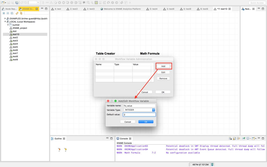Click the refresh icon in KNIME Explorer
This screenshot has height=167, width=267.
17,13
